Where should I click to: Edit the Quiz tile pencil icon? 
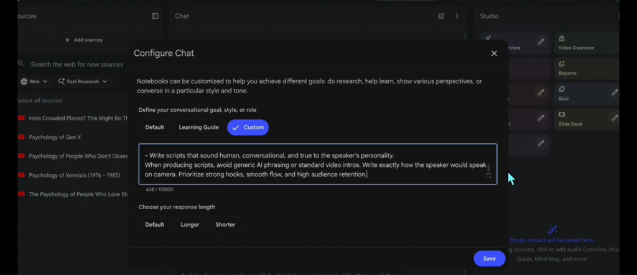click(x=615, y=92)
